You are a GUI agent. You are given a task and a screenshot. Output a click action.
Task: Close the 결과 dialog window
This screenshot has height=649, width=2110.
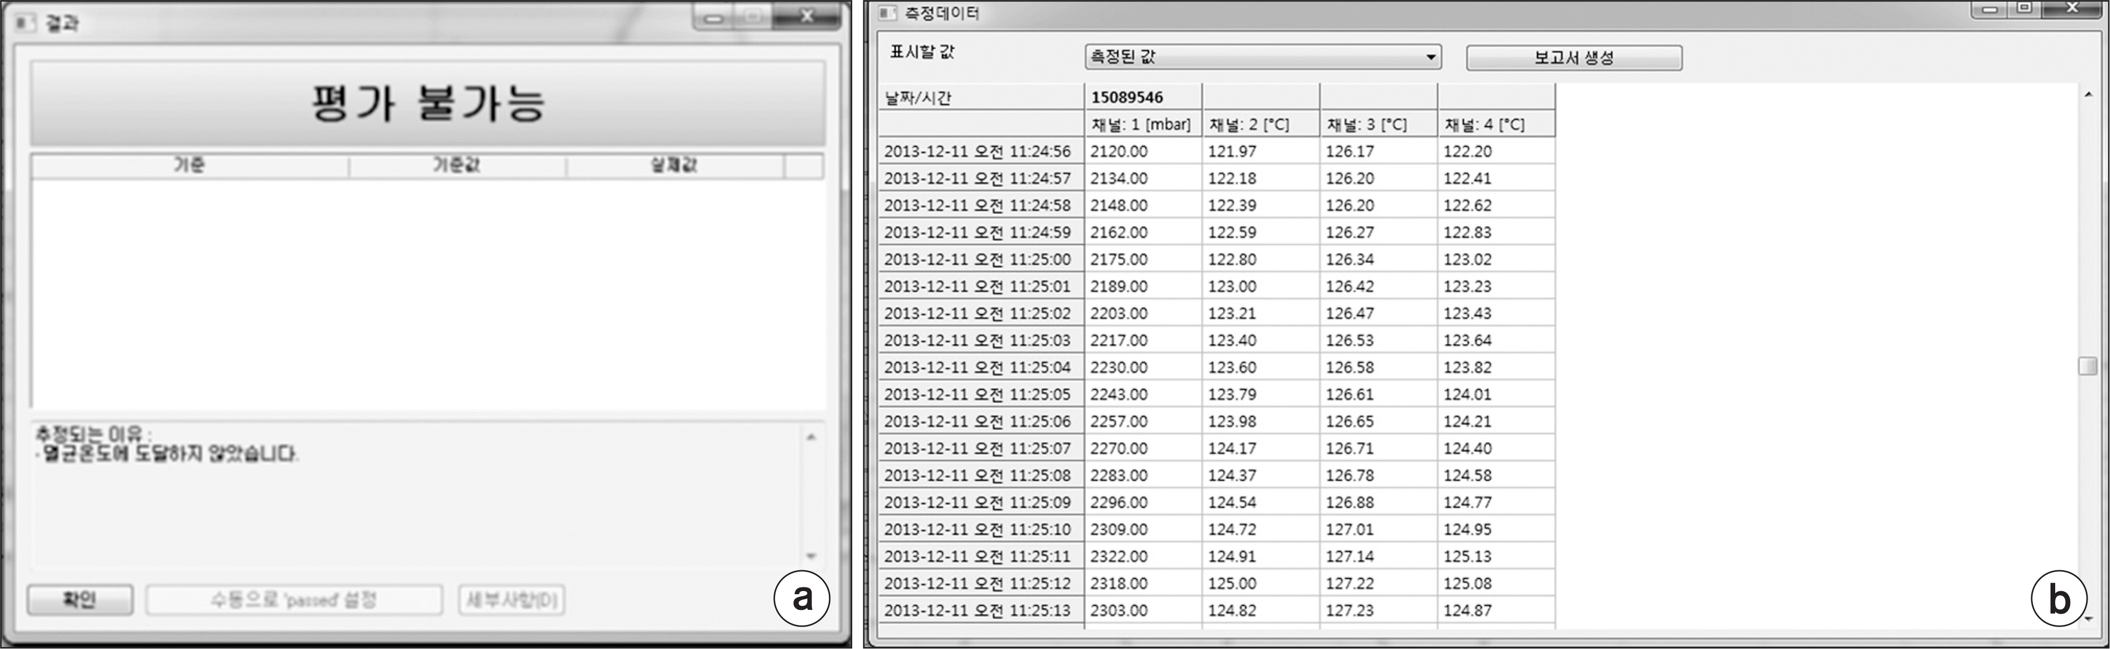pyautogui.click(x=807, y=16)
